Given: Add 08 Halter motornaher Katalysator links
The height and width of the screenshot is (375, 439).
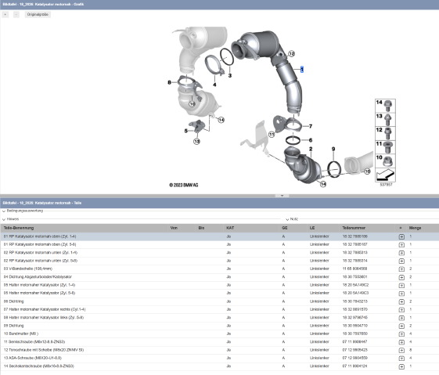Looking at the screenshot, I should (x=401, y=318).
